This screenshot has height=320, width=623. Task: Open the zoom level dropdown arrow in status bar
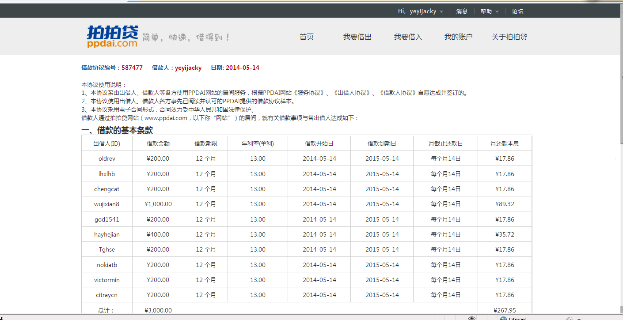coord(579,318)
